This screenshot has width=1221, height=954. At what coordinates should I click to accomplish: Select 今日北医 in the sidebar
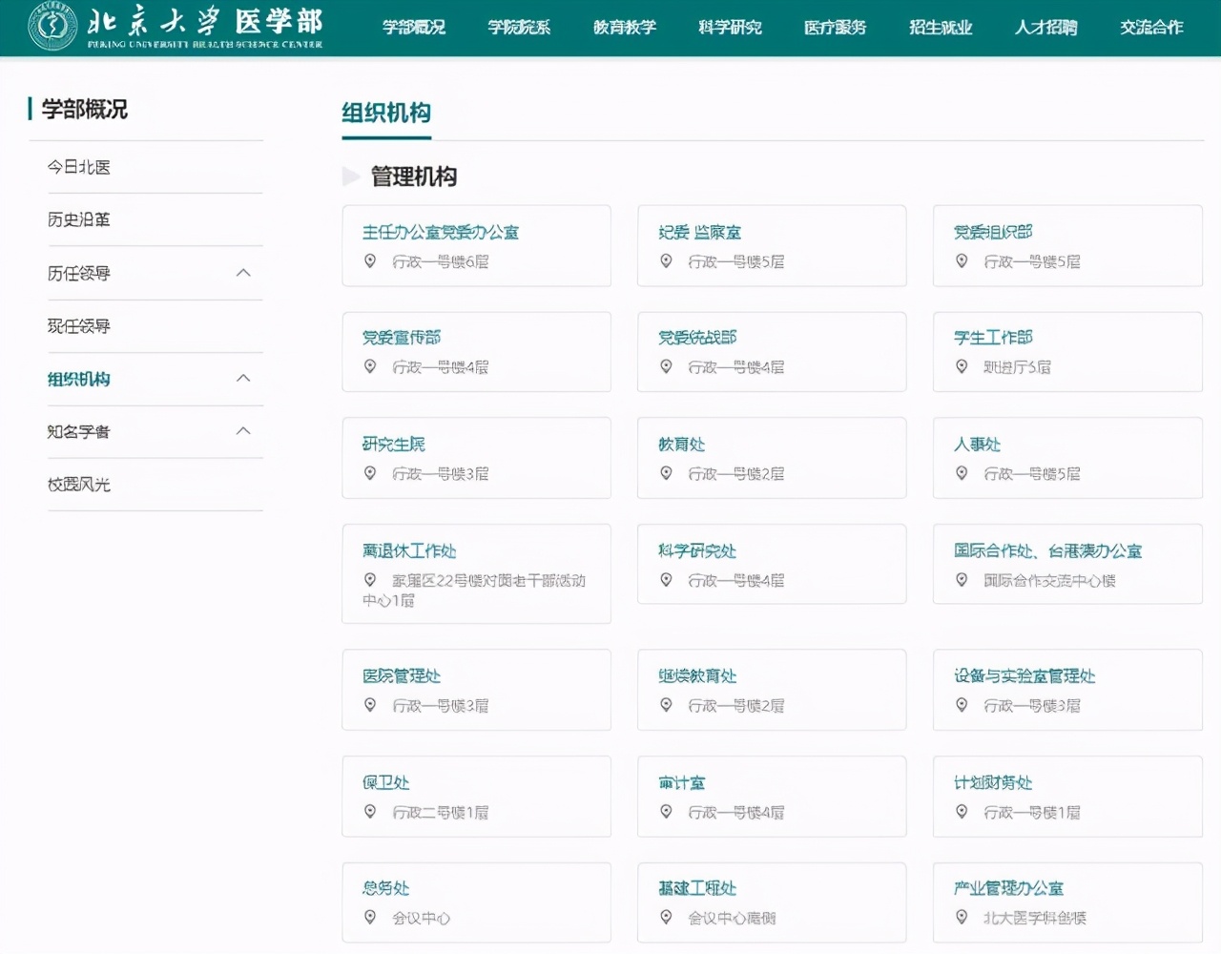(78, 167)
